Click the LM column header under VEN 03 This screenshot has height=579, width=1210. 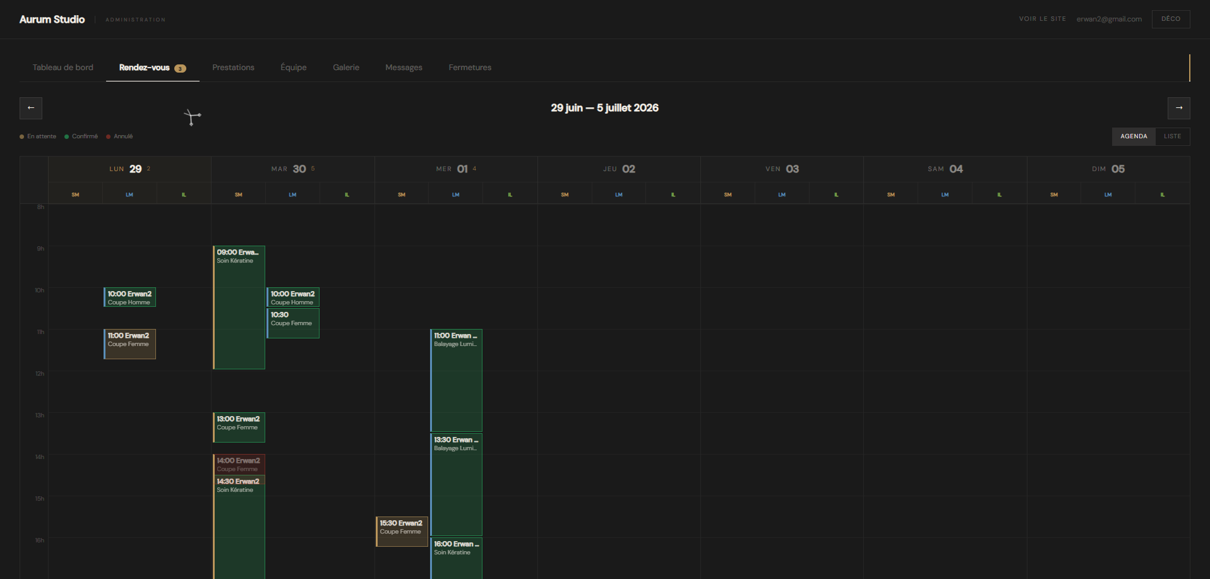tap(782, 194)
